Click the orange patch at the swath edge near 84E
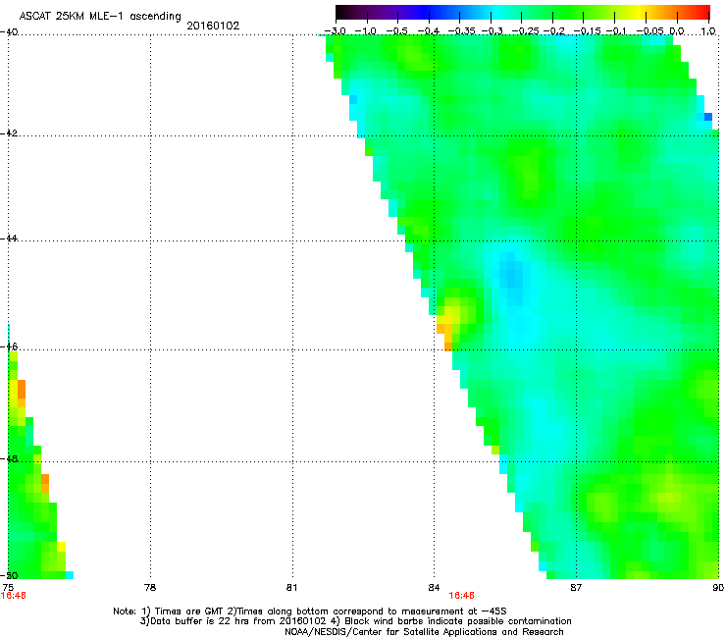Screen dimensions: 726x638 (x=444, y=331)
